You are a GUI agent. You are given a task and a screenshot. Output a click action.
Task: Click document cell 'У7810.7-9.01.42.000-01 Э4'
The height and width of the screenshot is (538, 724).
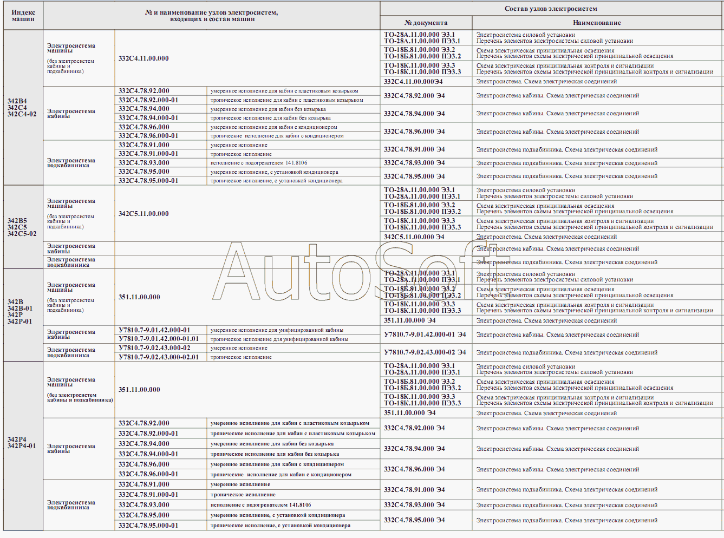click(x=425, y=334)
